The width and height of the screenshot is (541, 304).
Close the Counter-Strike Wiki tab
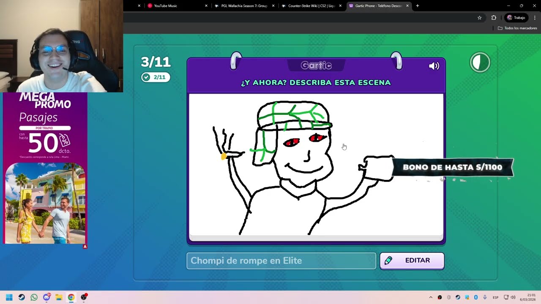click(x=340, y=6)
